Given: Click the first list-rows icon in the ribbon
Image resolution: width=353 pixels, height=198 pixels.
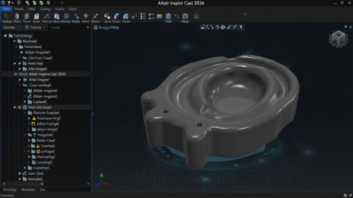Looking at the screenshot, I should [x=143, y=16].
